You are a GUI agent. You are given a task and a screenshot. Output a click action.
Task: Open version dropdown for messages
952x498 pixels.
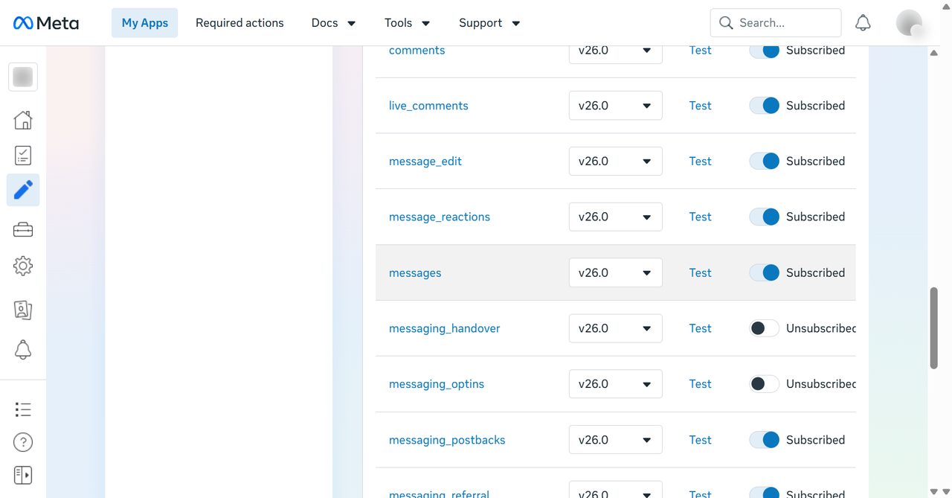click(616, 272)
